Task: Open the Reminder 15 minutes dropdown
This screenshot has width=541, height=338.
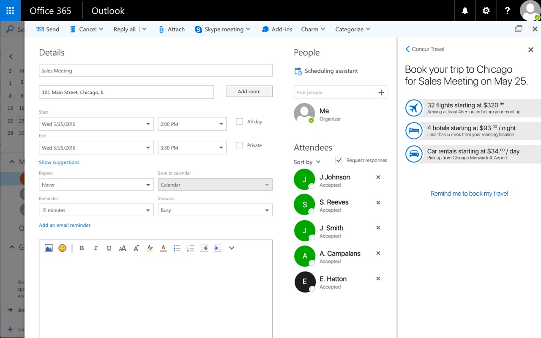Action: (x=96, y=210)
